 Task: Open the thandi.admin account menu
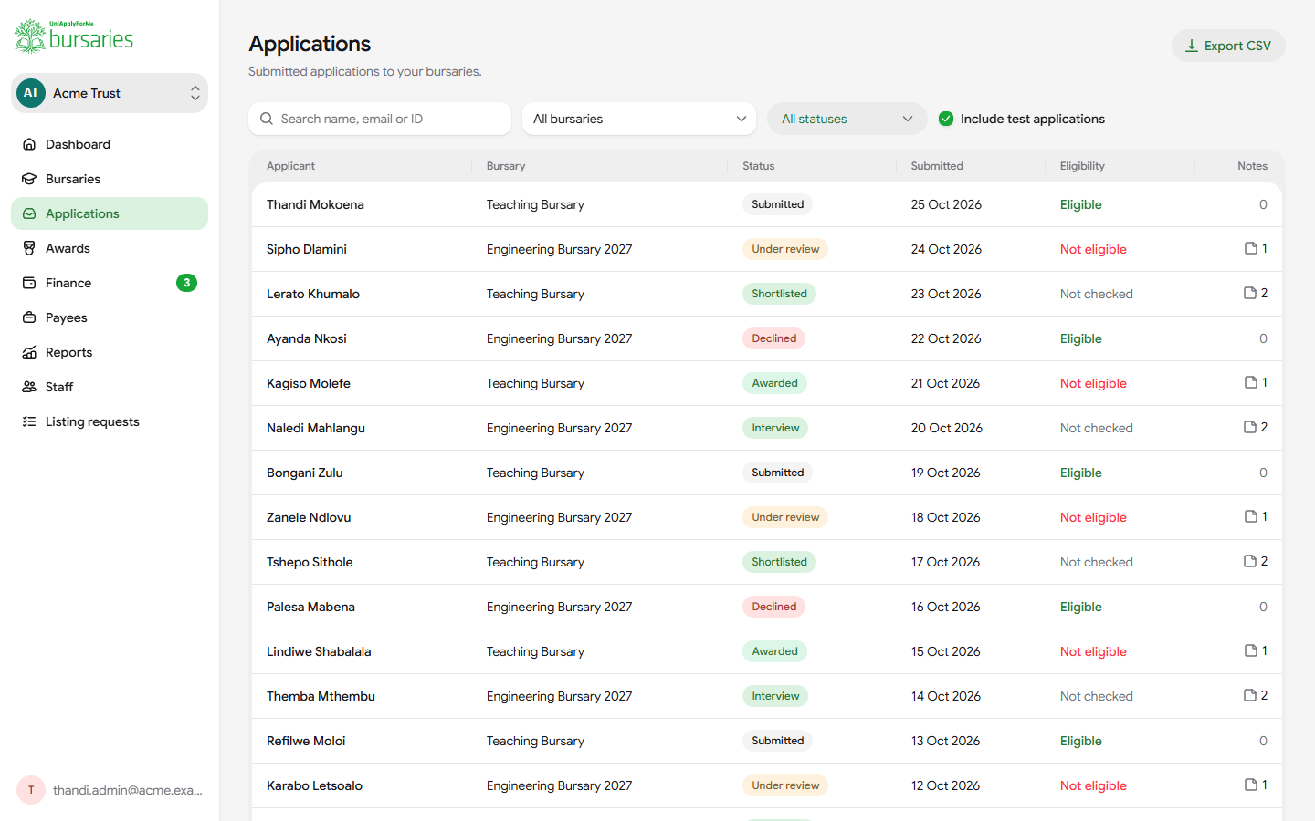tap(110, 790)
